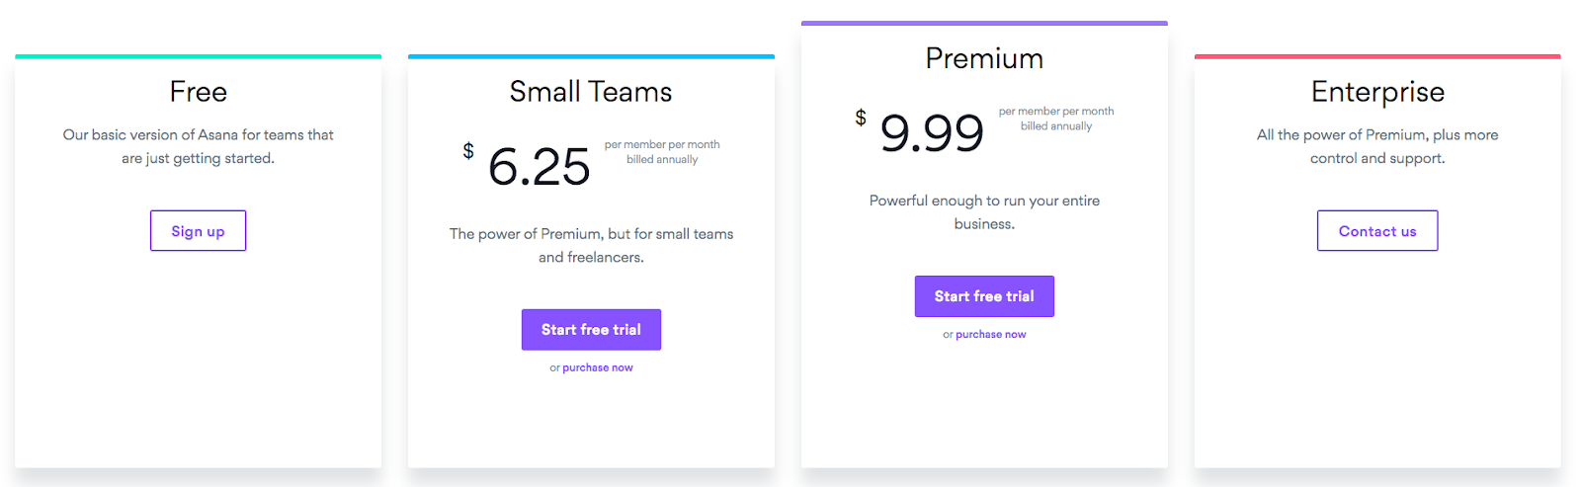Open purchase now link under Premium

point(991,335)
